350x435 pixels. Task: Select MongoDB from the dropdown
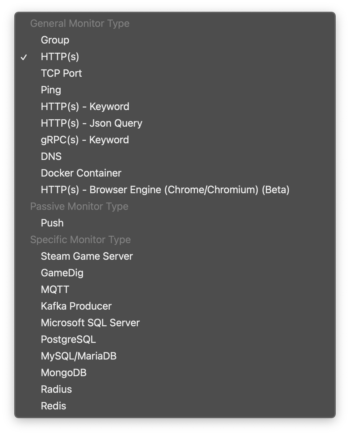pos(64,373)
